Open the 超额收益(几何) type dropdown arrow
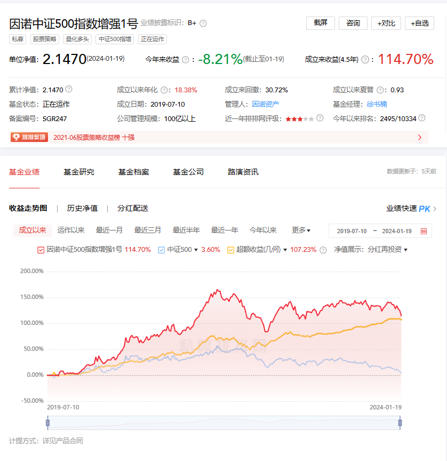The image size is (447, 461). click(285, 250)
